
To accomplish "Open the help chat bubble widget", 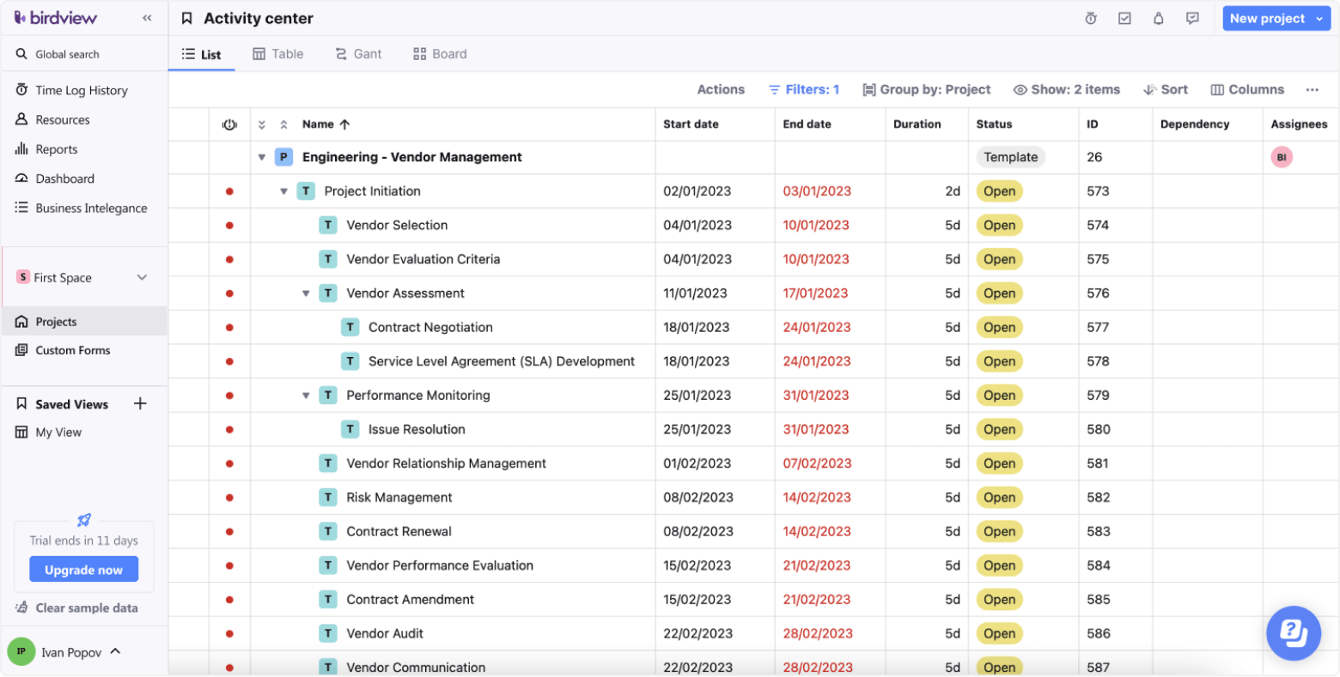I will pyautogui.click(x=1293, y=633).
